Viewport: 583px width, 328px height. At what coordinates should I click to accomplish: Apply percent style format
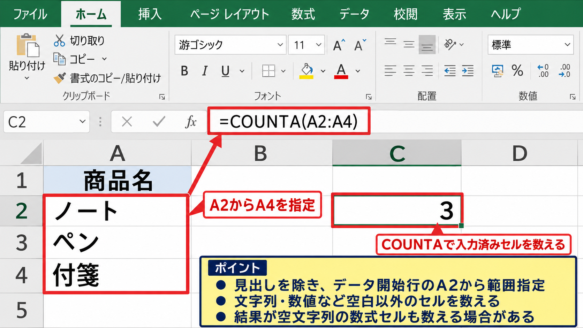517,71
